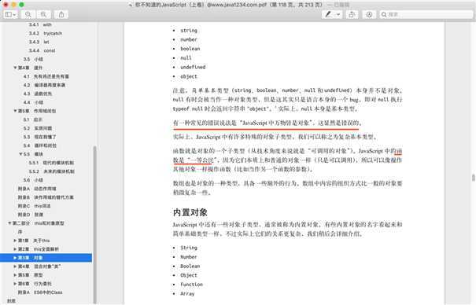Go to section 4.4 小结
The width and height of the screenshot is (476, 305).
tap(33, 102)
